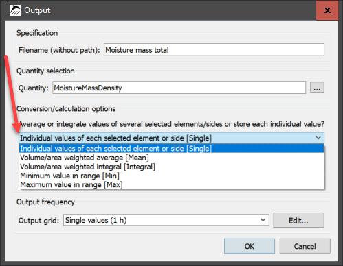Select 'Individual values of each selected element' option
Screen dimensions: 343x266
click(x=171, y=149)
